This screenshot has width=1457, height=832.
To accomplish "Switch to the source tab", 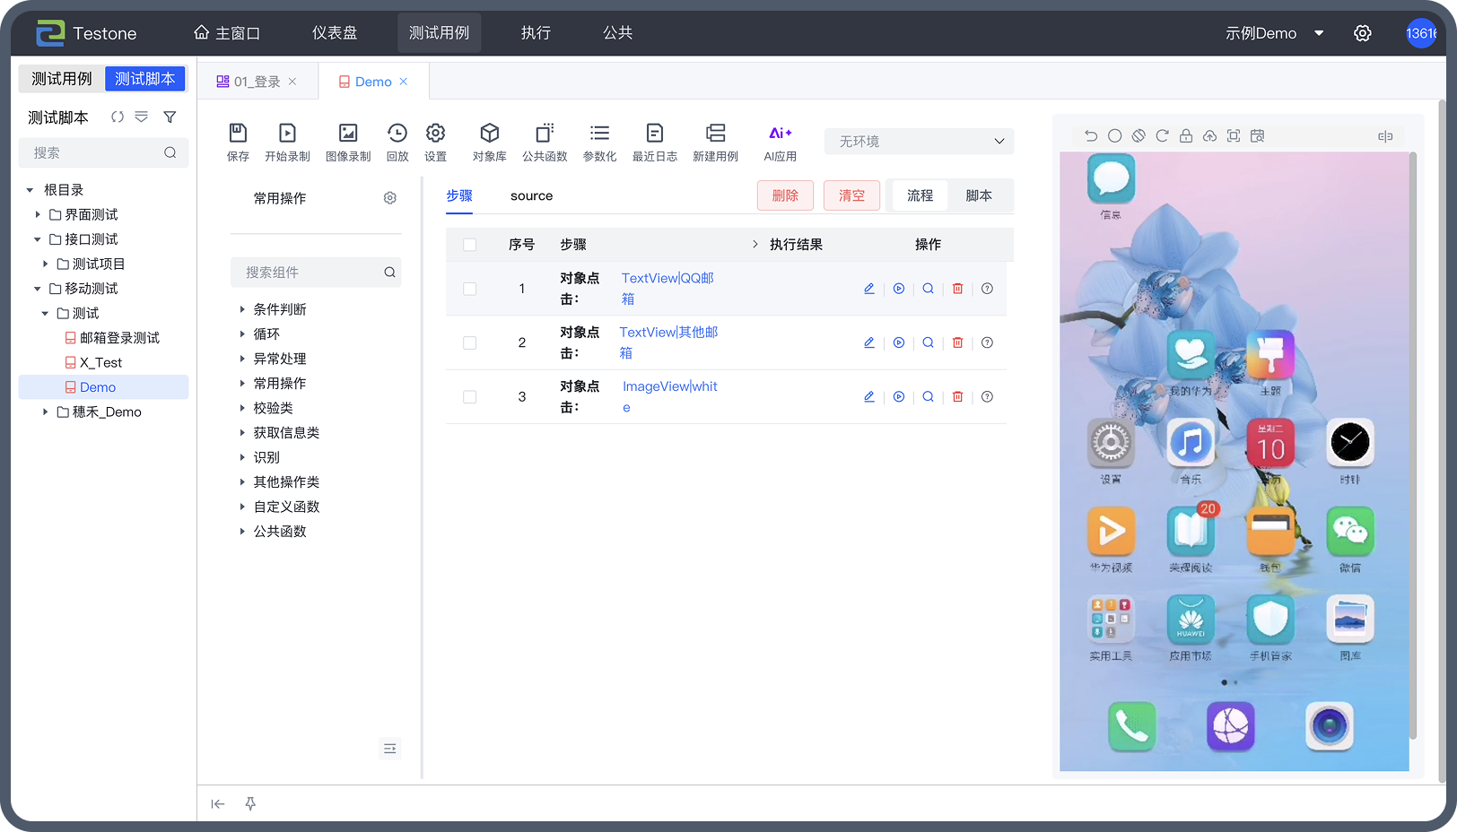I will pyautogui.click(x=531, y=196).
